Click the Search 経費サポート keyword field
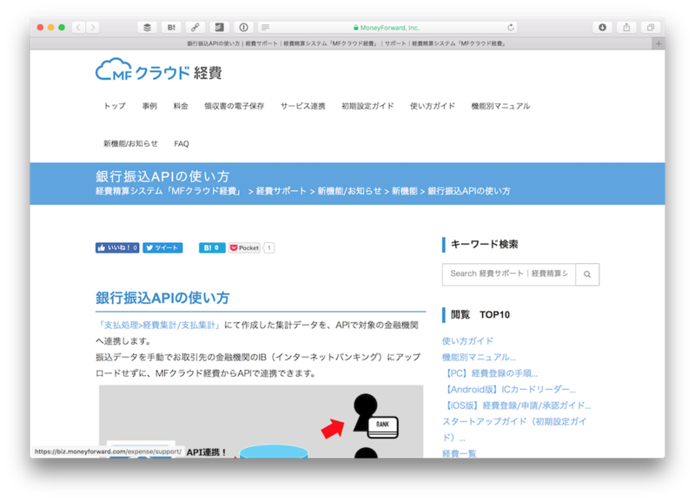Image resolution: width=695 pixels, height=501 pixels. [x=509, y=274]
